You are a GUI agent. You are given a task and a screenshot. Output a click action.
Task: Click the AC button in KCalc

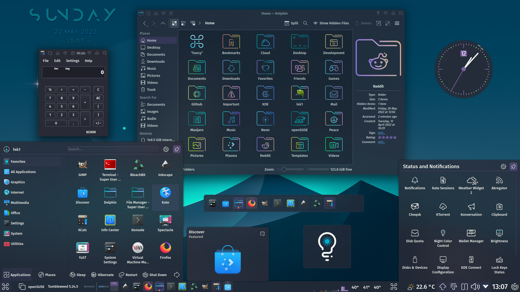click(98, 98)
